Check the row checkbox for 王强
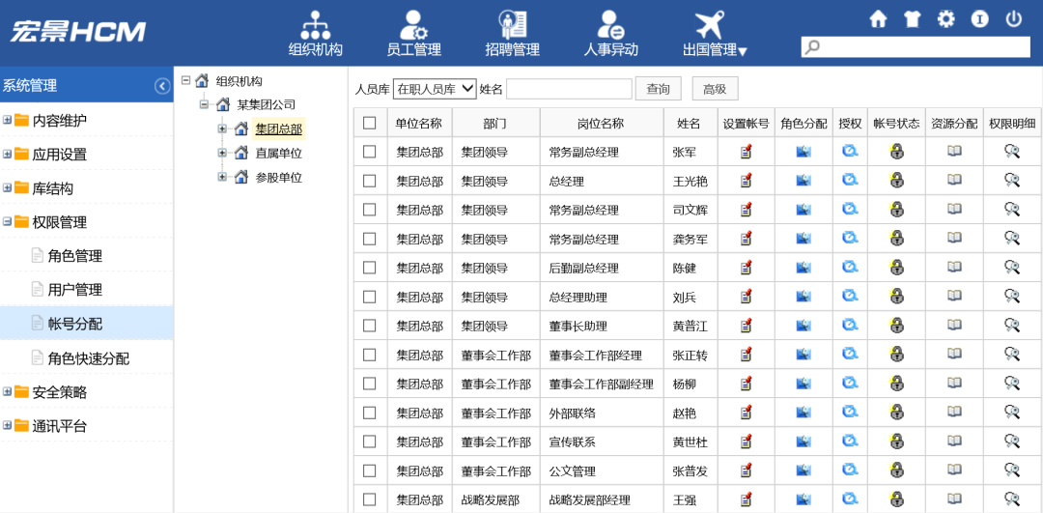Screen dimensions: 1043x513 coord(370,499)
